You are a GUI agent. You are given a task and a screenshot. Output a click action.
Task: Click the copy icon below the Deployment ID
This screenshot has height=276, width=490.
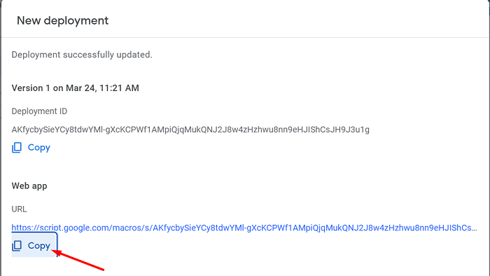pyautogui.click(x=17, y=148)
